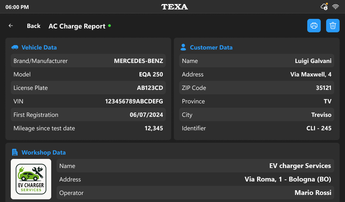Click the person icon beside Customer Data
Image resolution: width=345 pixels, height=202 pixels.
183,47
